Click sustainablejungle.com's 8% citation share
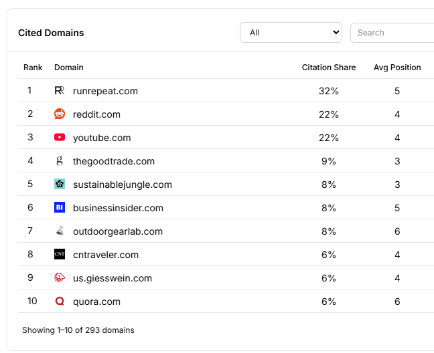The height and width of the screenshot is (353, 434). (x=329, y=185)
